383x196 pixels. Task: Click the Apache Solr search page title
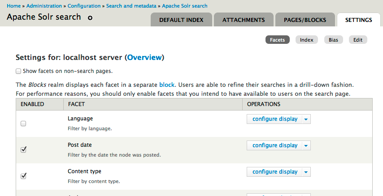tap(44, 17)
